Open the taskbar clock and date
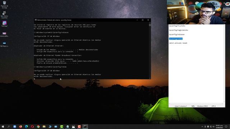 (219, 126)
